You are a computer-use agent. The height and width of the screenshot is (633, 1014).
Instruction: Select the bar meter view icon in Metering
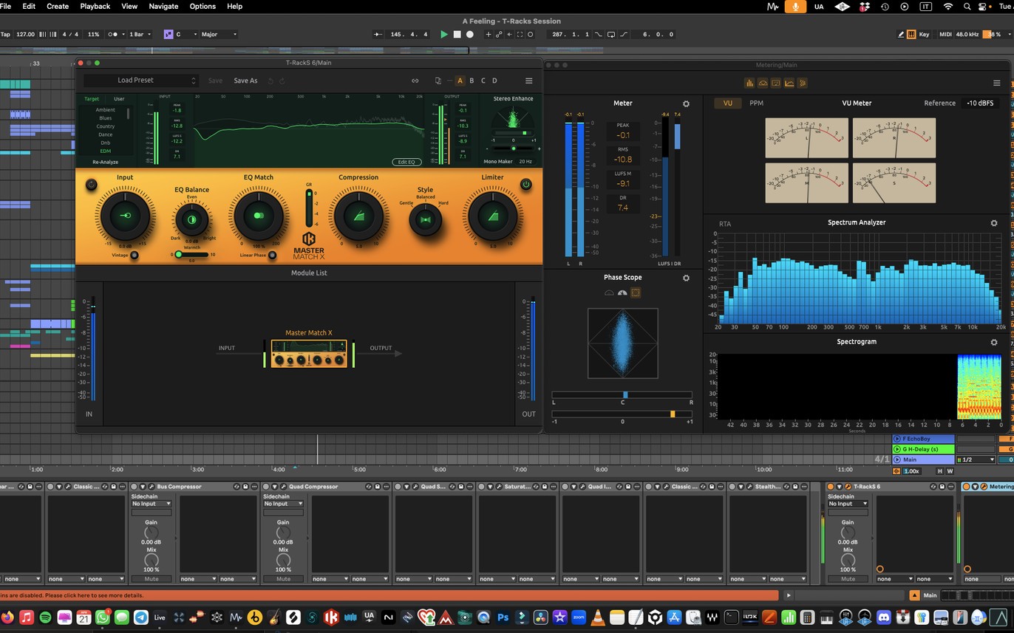point(749,83)
